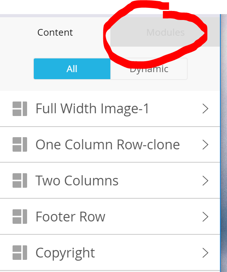This screenshot has width=227, height=272.
Task: Click the Copyright row layout icon
Action: click(20, 252)
